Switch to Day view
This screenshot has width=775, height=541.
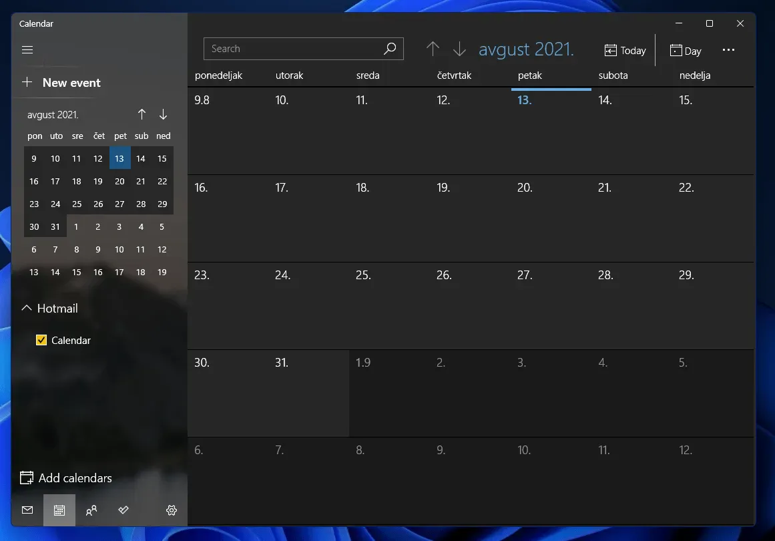click(686, 51)
